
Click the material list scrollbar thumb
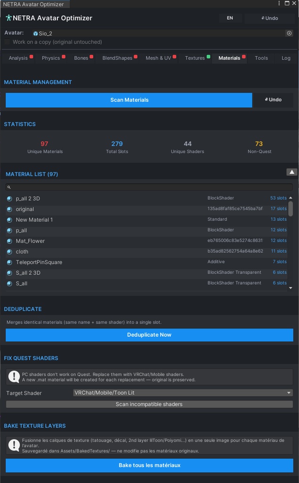[x=291, y=209]
